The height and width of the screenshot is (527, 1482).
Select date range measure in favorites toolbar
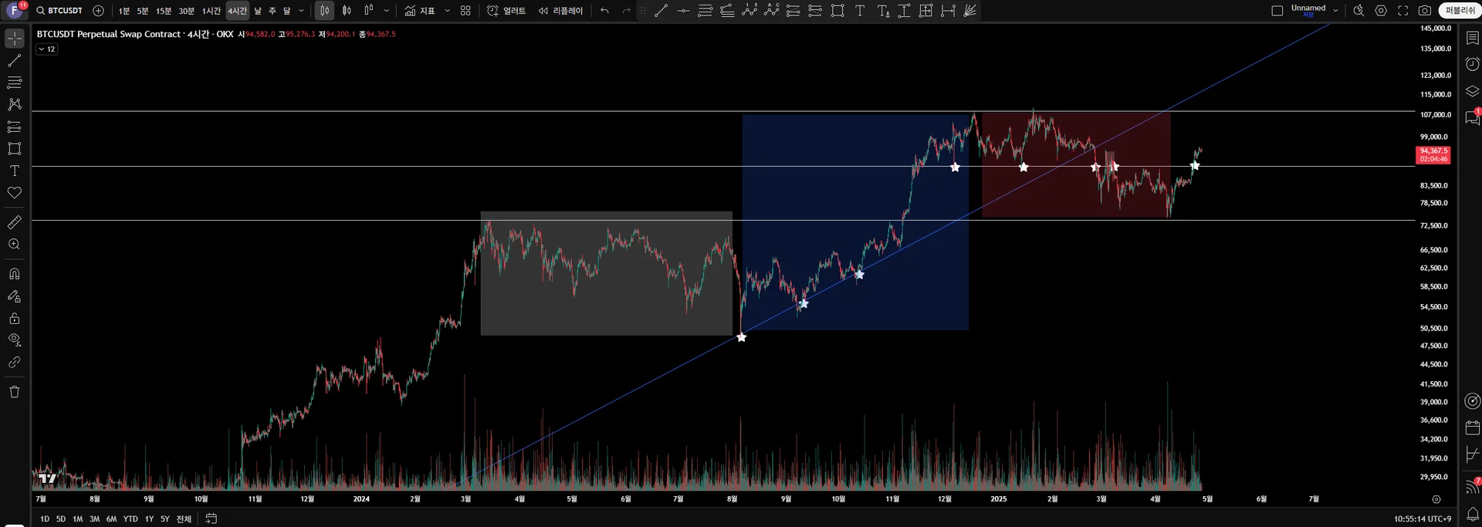pyautogui.click(x=948, y=11)
